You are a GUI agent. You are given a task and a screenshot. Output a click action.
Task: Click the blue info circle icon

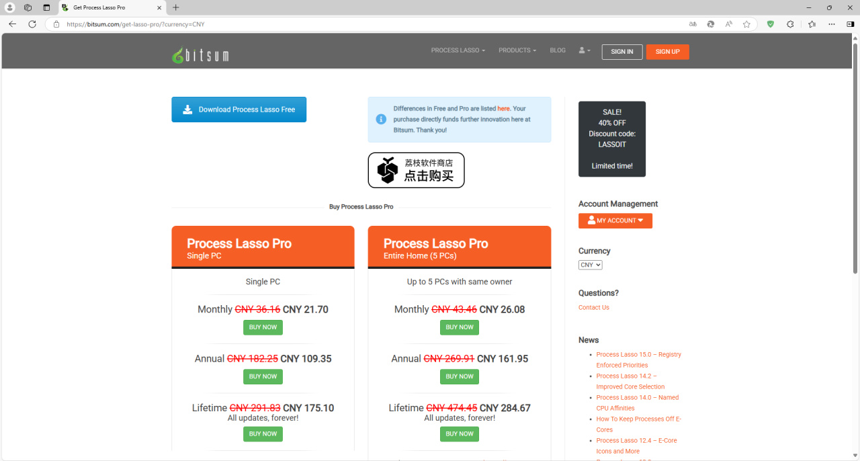[x=381, y=119]
